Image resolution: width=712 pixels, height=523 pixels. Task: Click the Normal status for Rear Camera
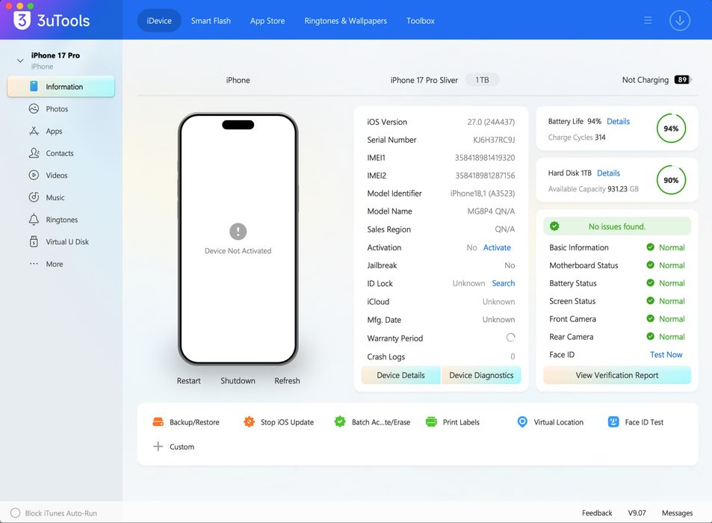point(672,337)
